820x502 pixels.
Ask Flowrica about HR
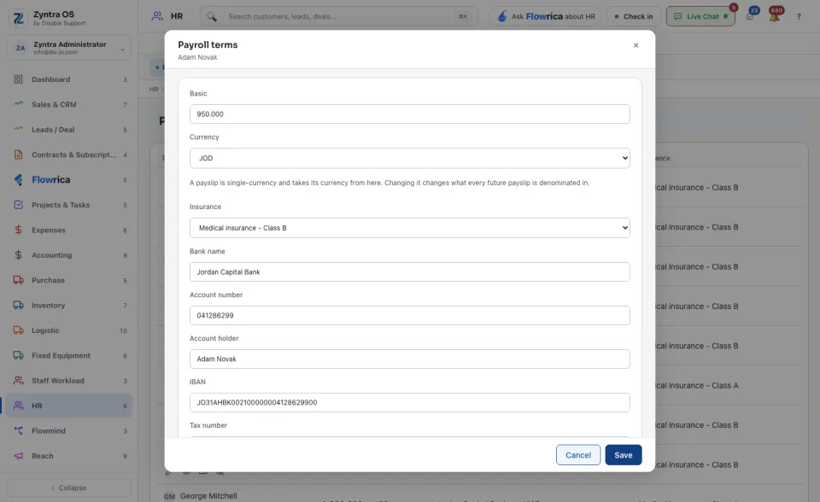click(x=546, y=17)
